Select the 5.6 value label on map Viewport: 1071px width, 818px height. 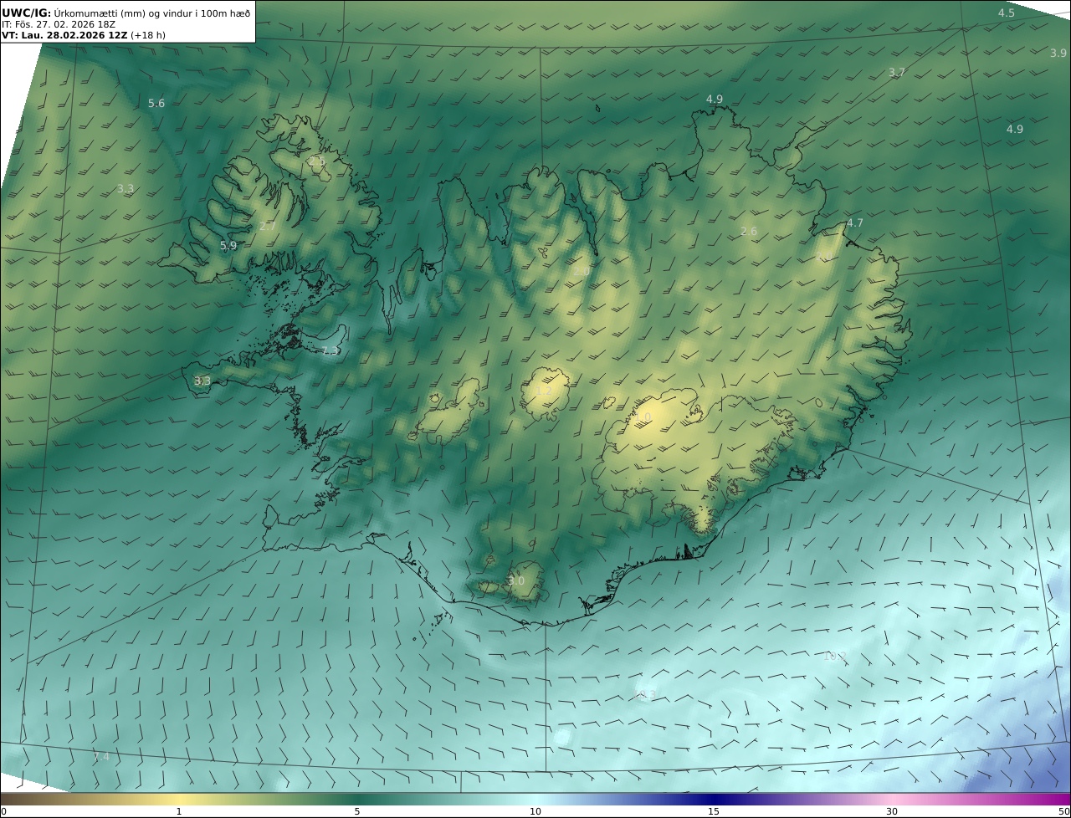(x=156, y=104)
